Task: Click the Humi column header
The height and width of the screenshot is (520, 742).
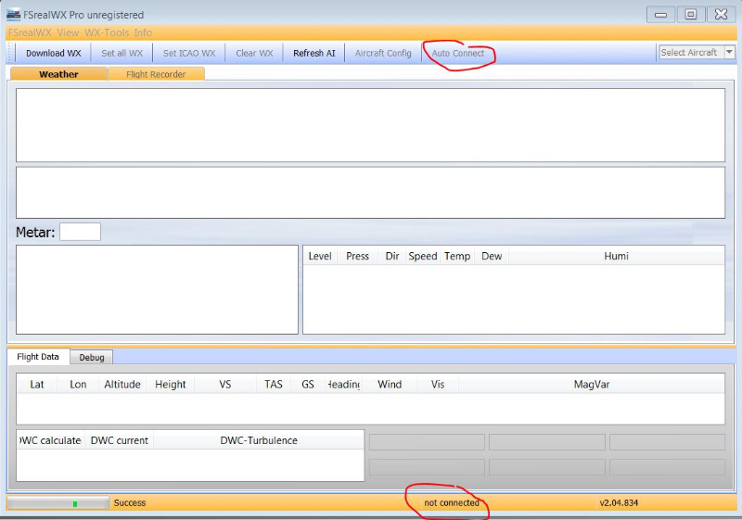Action: 616,256
